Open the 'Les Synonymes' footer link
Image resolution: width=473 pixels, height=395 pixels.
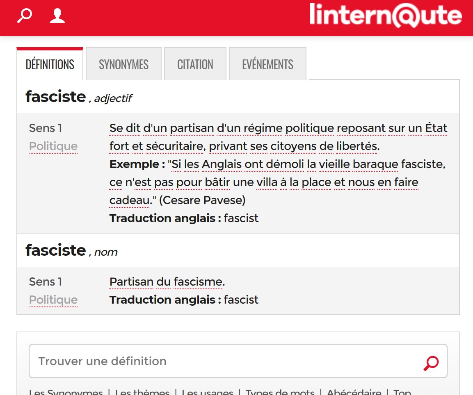[66, 392]
